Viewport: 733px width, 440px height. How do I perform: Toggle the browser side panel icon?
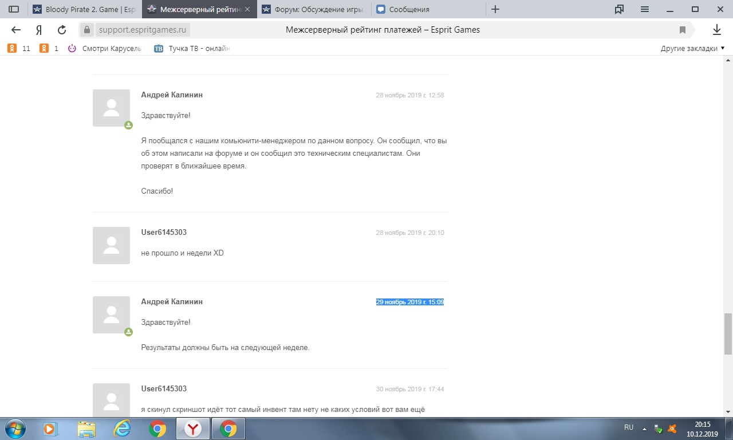coord(14,9)
